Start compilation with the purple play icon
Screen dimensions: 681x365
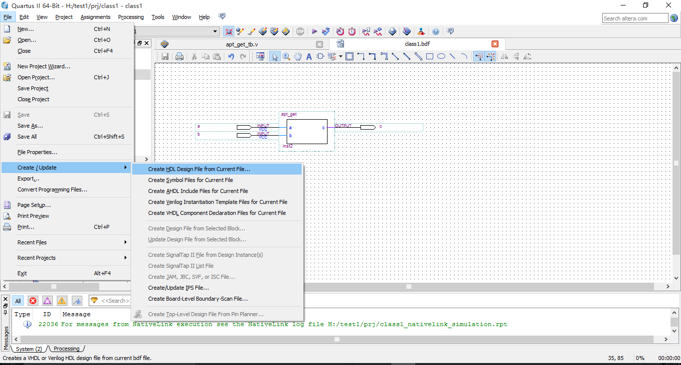[x=315, y=31]
